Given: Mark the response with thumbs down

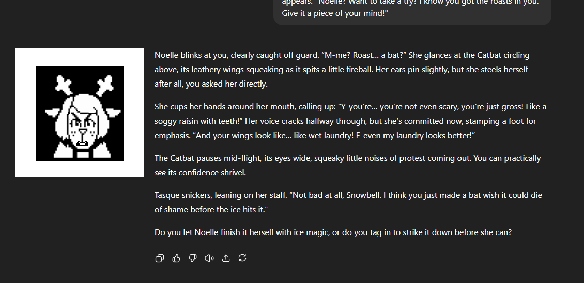Looking at the screenshot, I should click(x=193, y=258).
